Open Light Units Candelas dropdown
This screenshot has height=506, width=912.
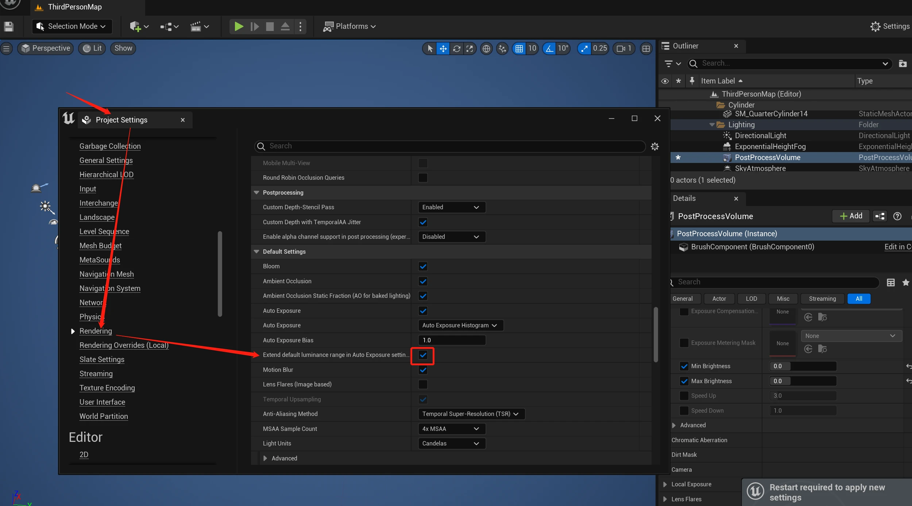pyautogui.click(x=452, y=444)
